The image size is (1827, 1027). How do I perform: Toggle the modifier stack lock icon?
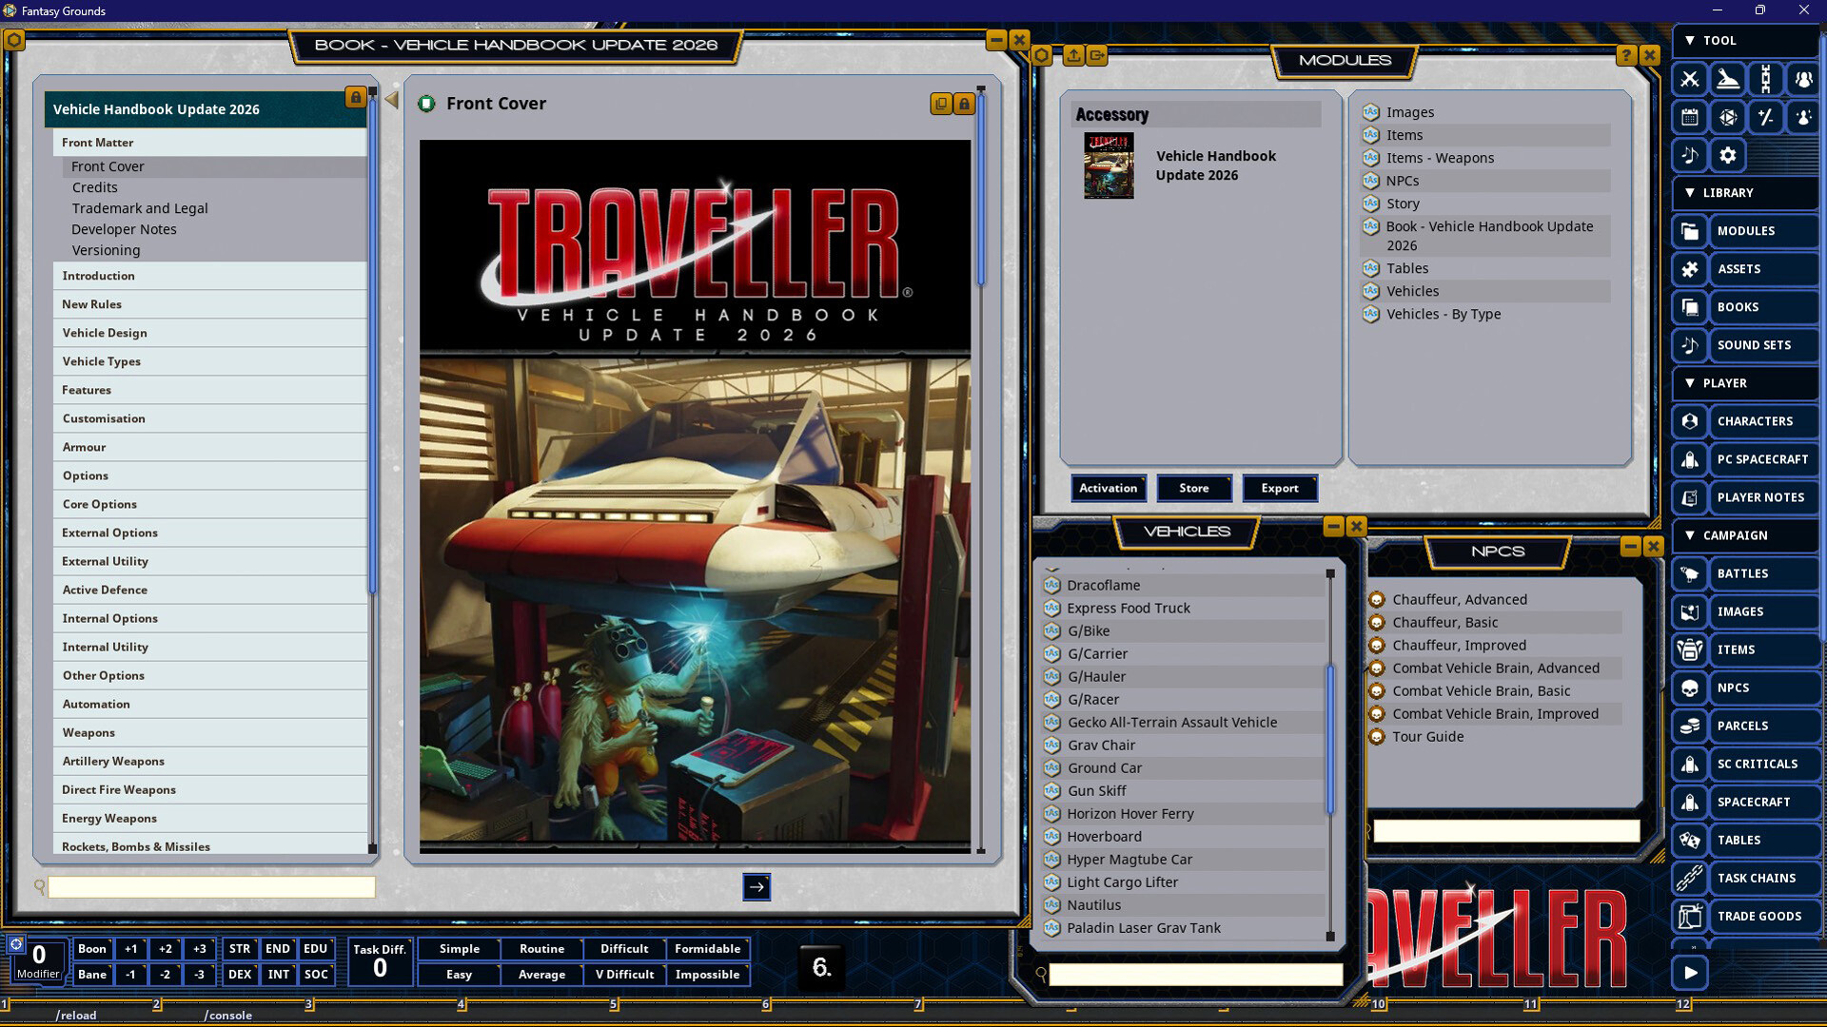[x=16, y=944]
